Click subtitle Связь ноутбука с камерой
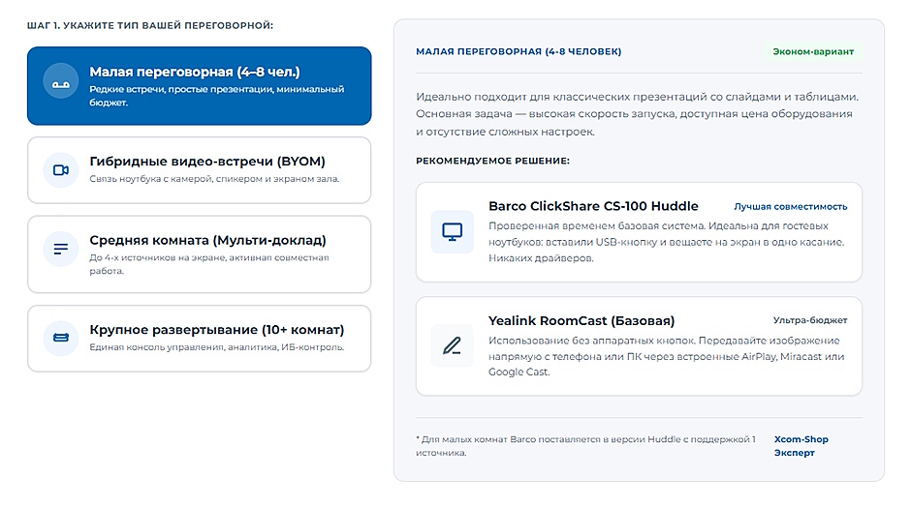 coord(214,179)
